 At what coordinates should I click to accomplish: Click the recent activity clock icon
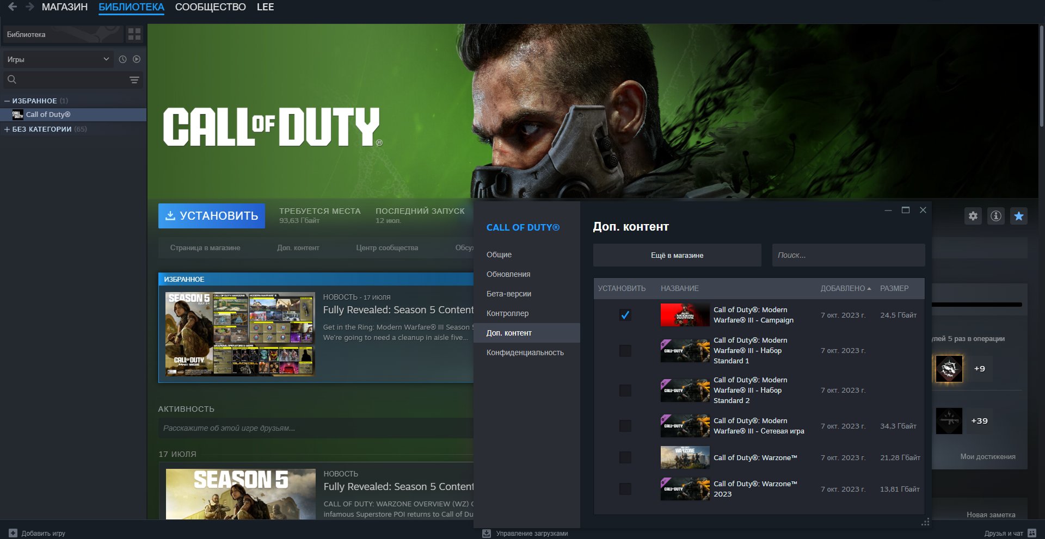tap(122, 59)
